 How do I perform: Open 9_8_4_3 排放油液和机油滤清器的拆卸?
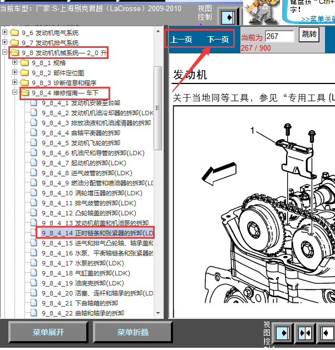click(x=96, y=123)
